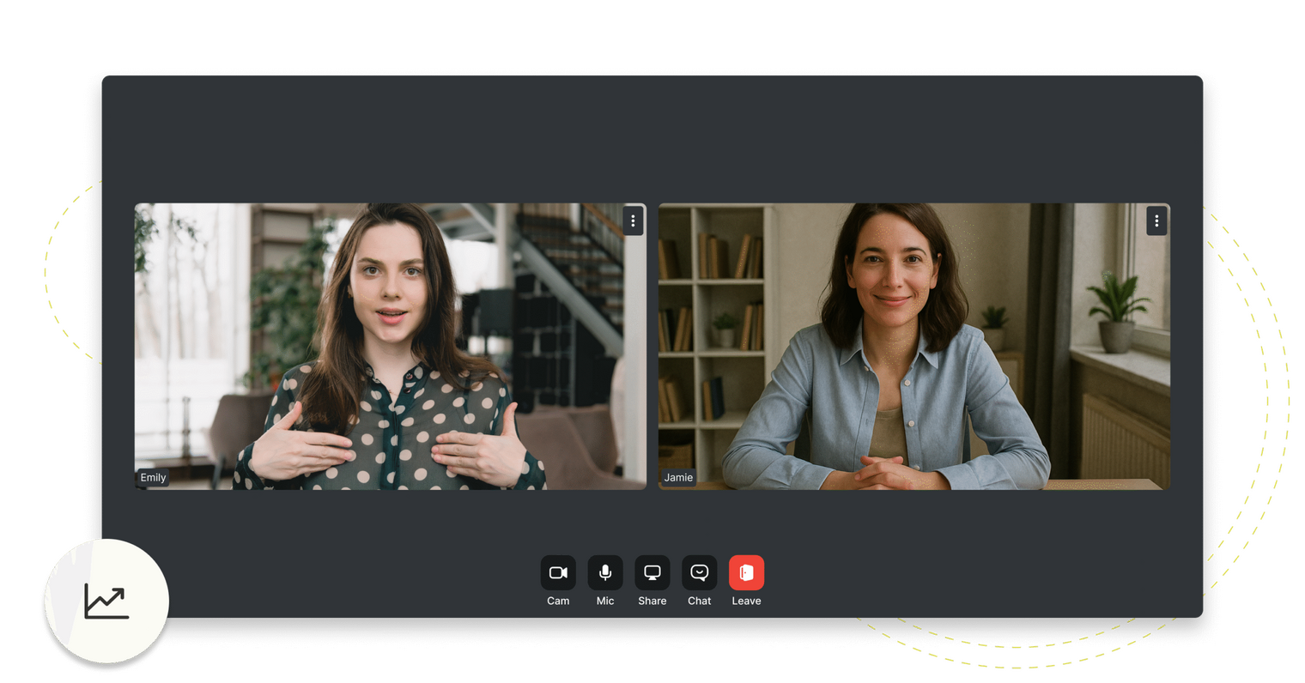
Task: Select Emily's video tile
Action: [x=391, y=347]
